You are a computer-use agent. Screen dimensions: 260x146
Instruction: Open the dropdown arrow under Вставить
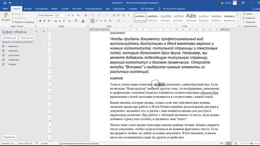6,22
